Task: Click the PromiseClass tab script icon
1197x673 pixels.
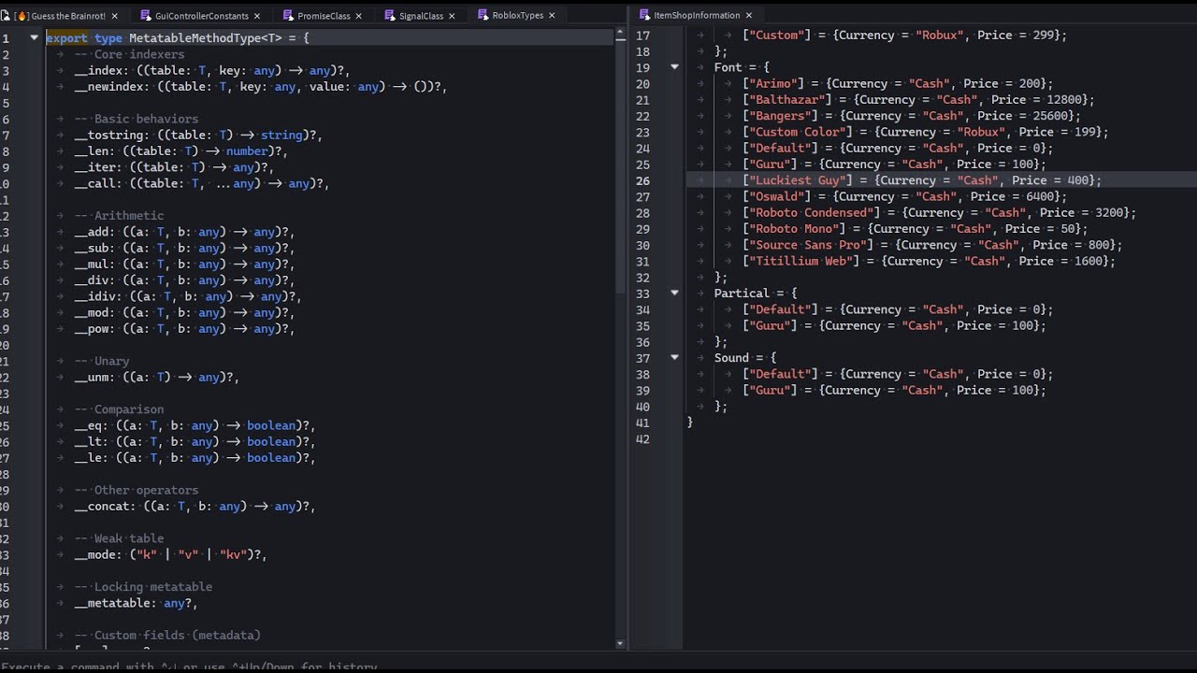Action: coord(288,15)
